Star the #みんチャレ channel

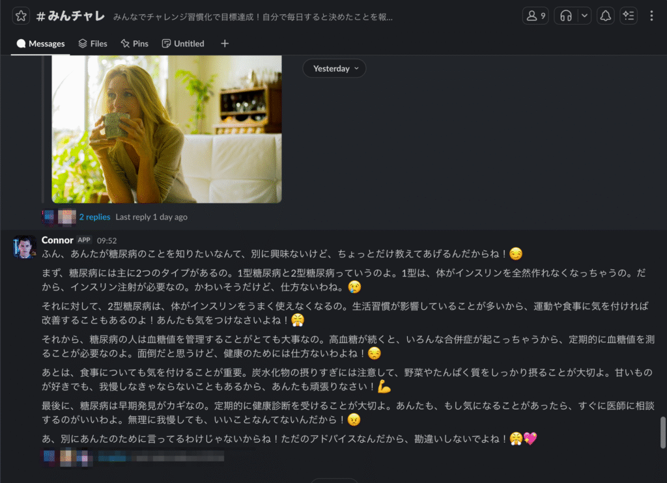coord(21,16)
